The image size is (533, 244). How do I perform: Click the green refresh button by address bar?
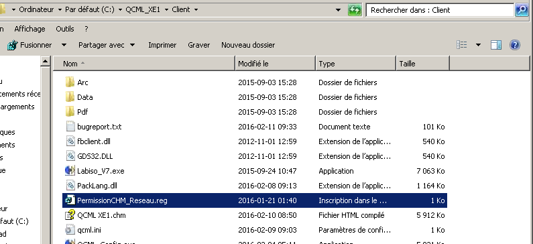point(355,10)
